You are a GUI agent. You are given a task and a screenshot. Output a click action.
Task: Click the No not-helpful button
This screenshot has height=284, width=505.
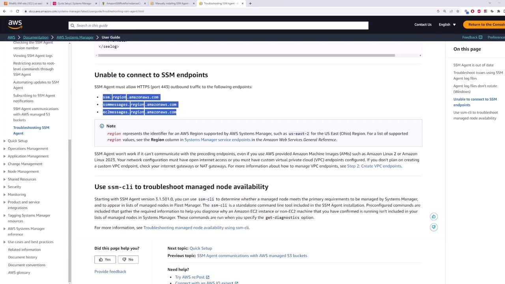tap(128, 260)
